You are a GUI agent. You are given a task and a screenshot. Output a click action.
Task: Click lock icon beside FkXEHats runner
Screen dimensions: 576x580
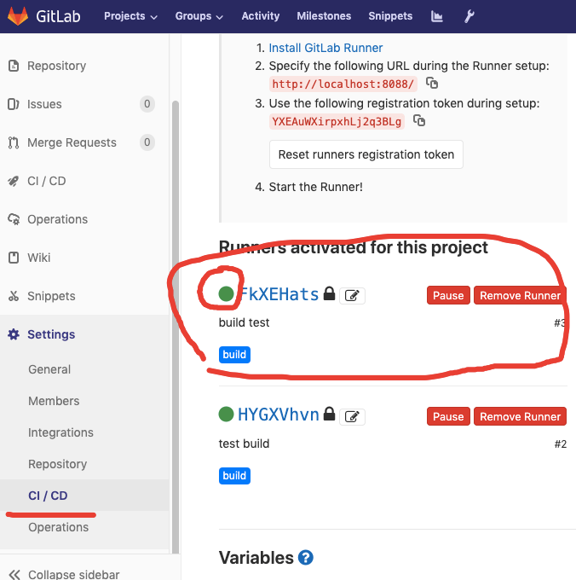pyautogui.click(x=329, y=293)
